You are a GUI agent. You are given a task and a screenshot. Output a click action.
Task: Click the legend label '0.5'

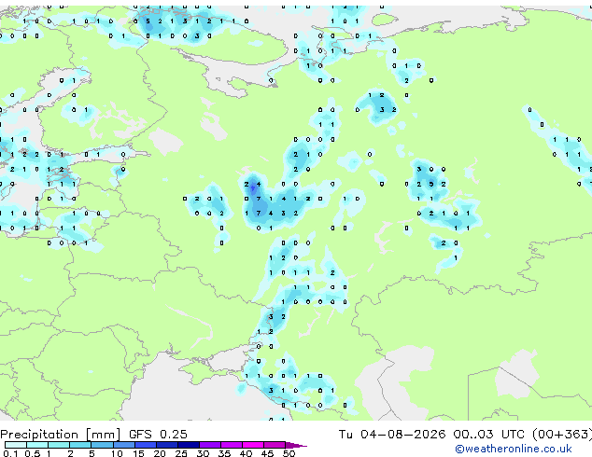tap(33, 453)
